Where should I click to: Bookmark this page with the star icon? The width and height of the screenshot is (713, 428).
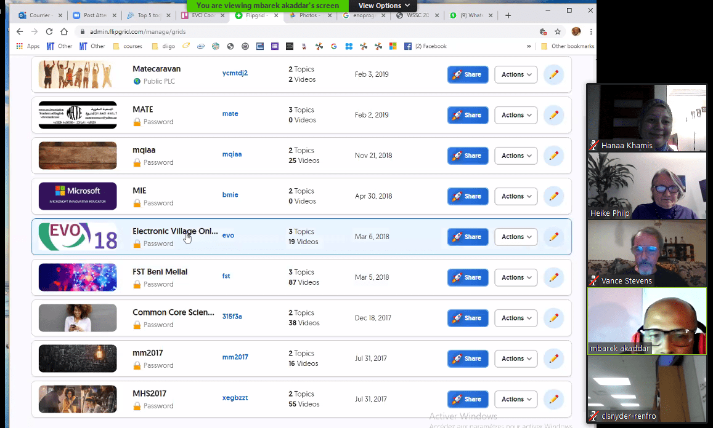[558, 31]
